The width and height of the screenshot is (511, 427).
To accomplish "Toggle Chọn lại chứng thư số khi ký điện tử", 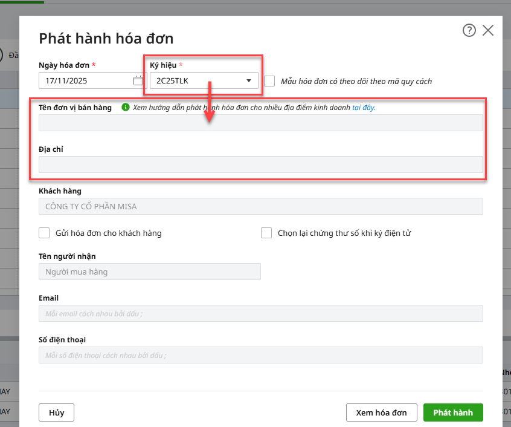I will 266,233.
